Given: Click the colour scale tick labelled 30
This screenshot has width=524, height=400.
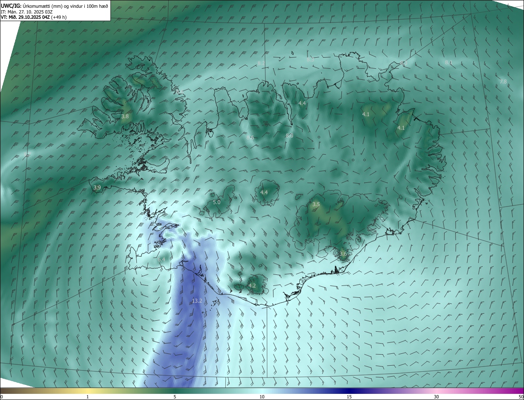Looking at the screenshot, I should click(x=436, y=397).
